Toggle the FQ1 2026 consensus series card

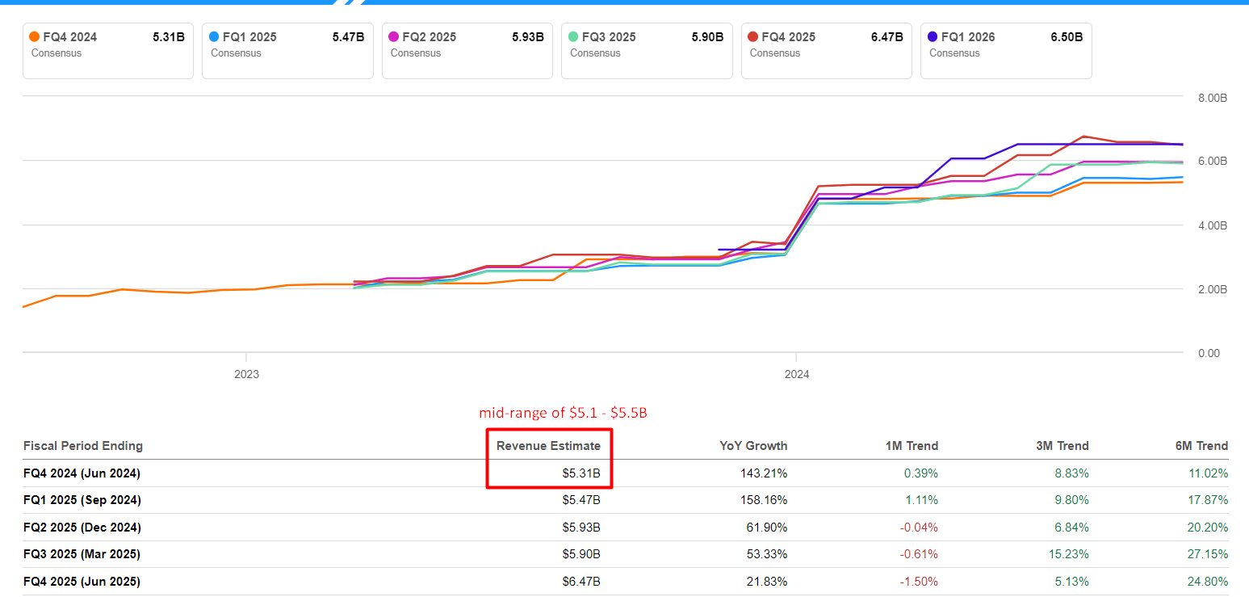(x=1006, y=50)
